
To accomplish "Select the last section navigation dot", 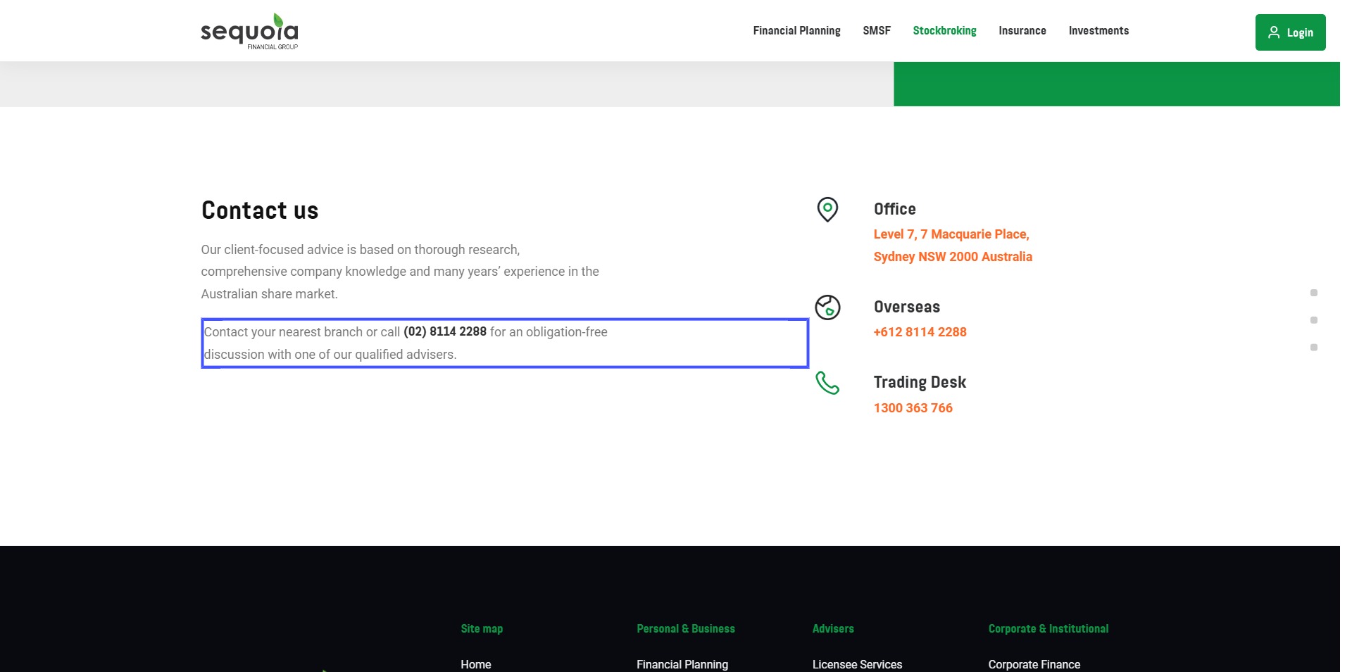I will [1314, 348].
